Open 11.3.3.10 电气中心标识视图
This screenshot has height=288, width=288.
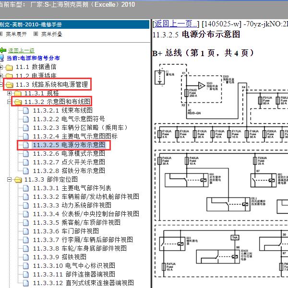click(x=74, y=266)
